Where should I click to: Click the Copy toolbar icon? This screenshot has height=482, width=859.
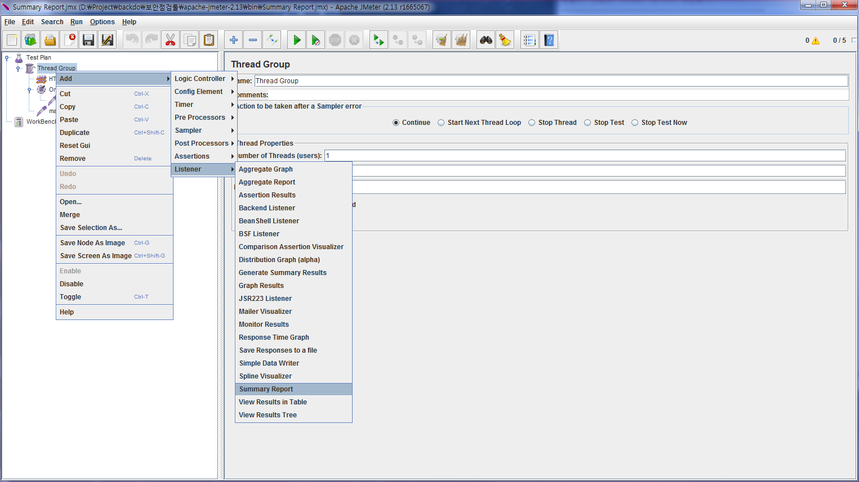(190, 40)
